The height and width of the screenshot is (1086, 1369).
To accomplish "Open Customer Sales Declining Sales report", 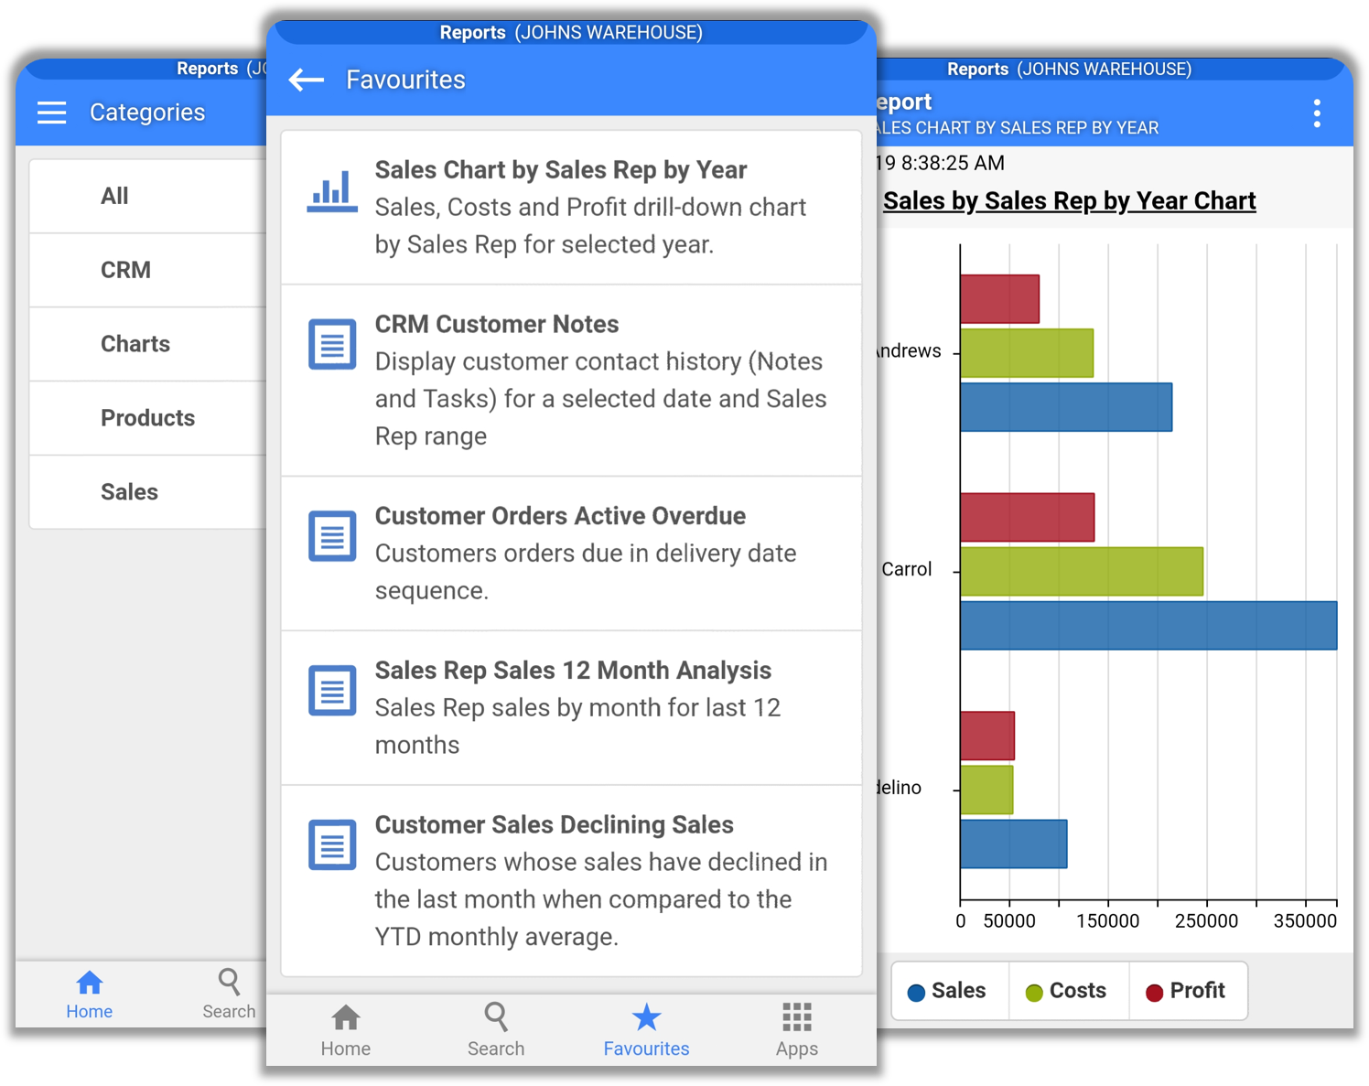I will [x=571, y=881].
